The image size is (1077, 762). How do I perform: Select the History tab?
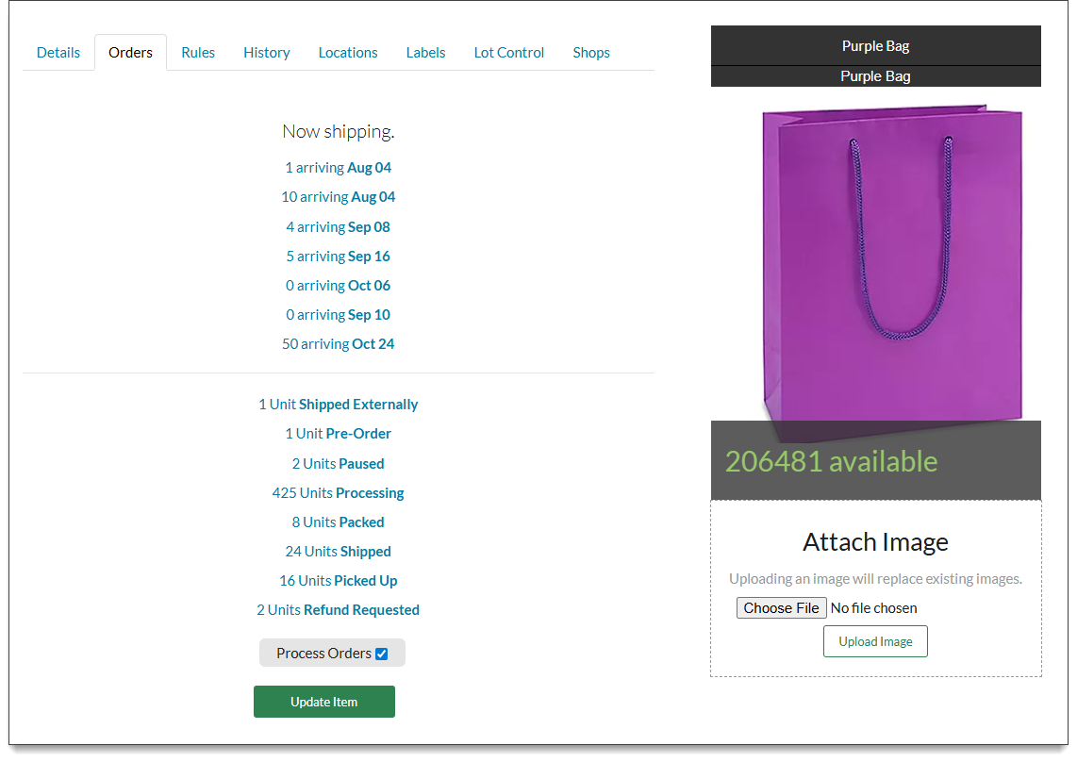[x=266, y=53]
